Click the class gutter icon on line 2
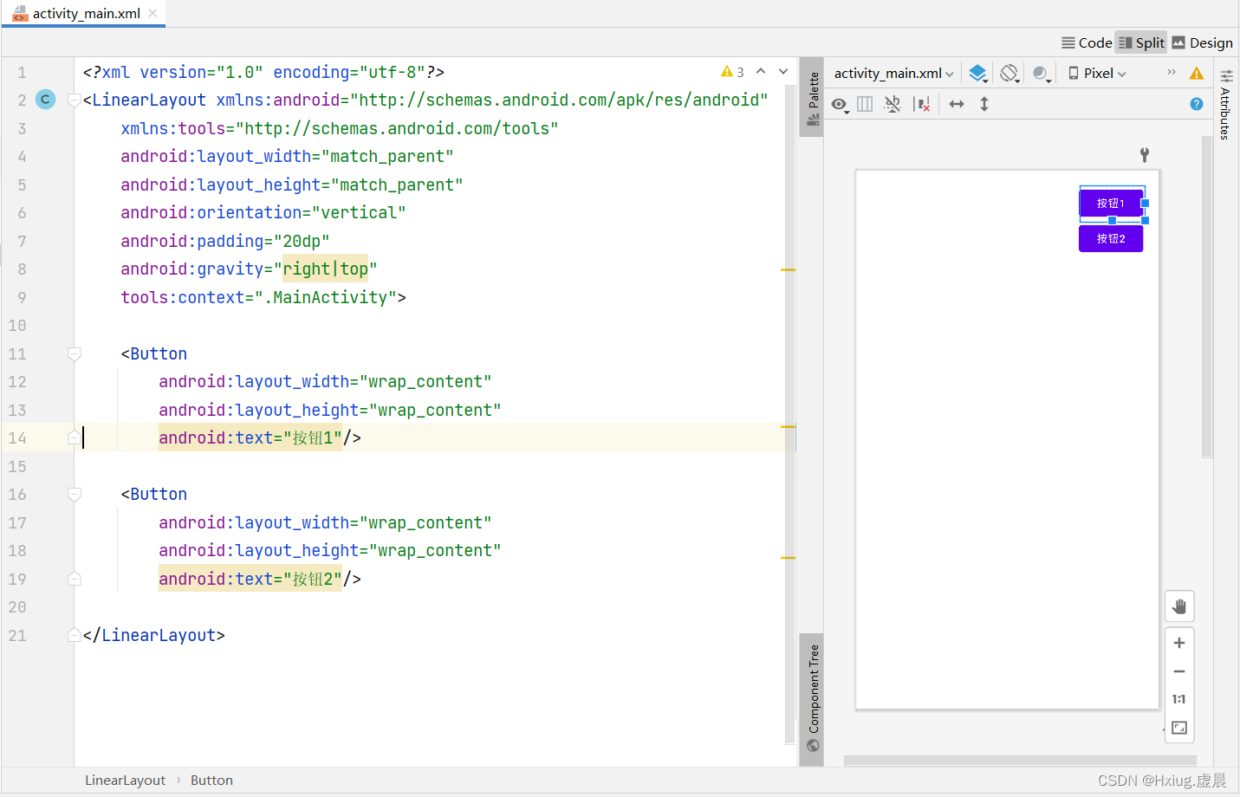The width and height of the screenshot is (1240, 797). 45,100
